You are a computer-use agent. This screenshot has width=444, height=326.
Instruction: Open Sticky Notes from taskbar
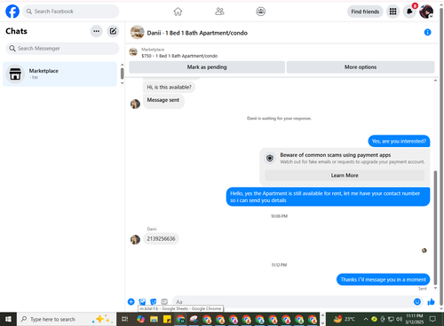tap(167, 319)
